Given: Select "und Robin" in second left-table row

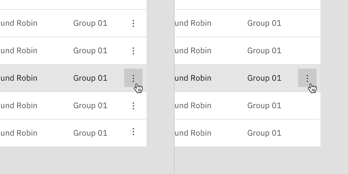Looking at the screenshot, I should (x=19, y=51).
